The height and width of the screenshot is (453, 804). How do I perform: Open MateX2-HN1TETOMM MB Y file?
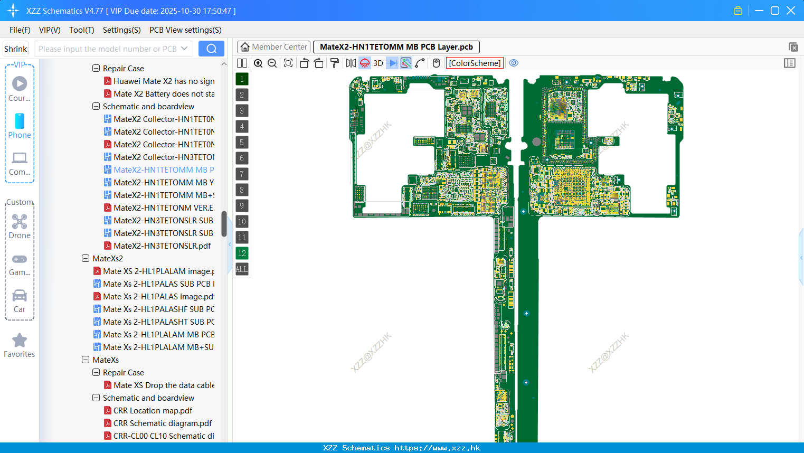(159, 183)
